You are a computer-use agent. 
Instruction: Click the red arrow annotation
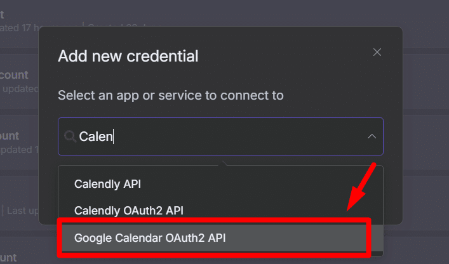(x=361, y=187)
